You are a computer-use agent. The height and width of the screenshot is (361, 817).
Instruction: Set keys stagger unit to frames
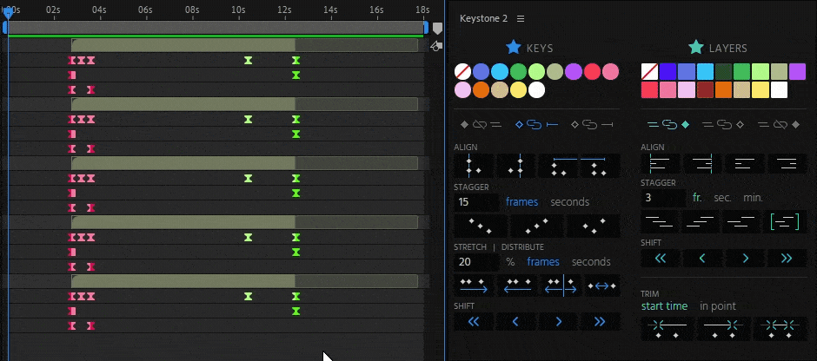[x=521, y=202]
